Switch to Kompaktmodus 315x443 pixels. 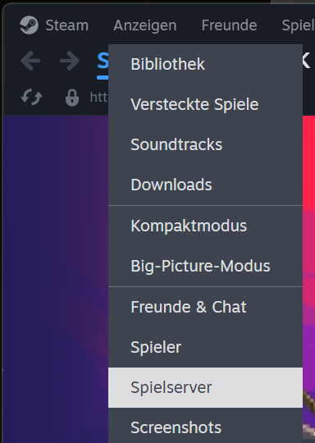(205, 226)
